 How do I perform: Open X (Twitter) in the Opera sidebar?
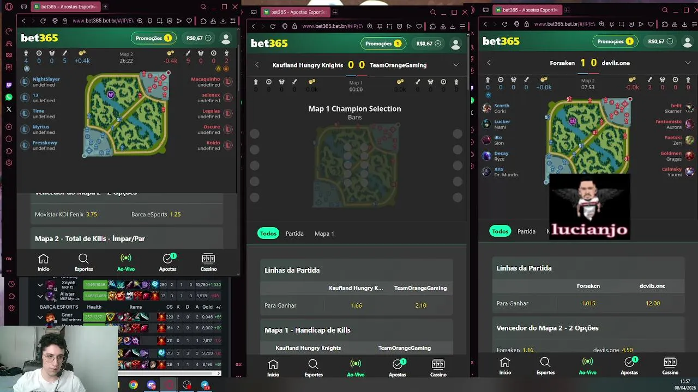pos(9,109)
